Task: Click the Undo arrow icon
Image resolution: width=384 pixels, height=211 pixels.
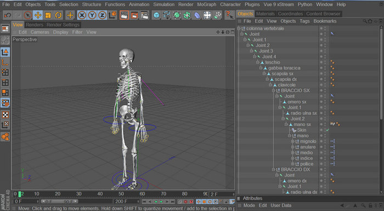Action: (8, 15)
